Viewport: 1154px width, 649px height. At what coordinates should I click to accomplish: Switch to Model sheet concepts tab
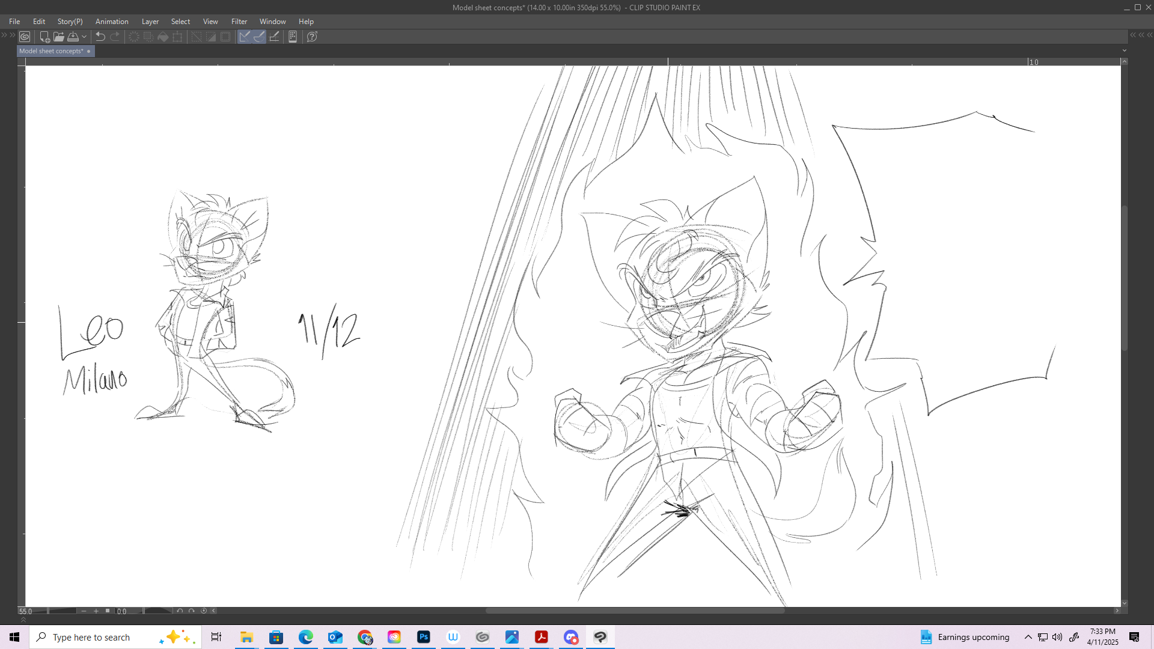[51, 51]
